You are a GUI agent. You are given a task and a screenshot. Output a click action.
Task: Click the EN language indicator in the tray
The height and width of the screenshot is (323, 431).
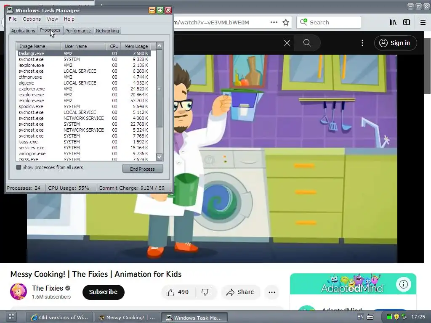pos(360,317)
